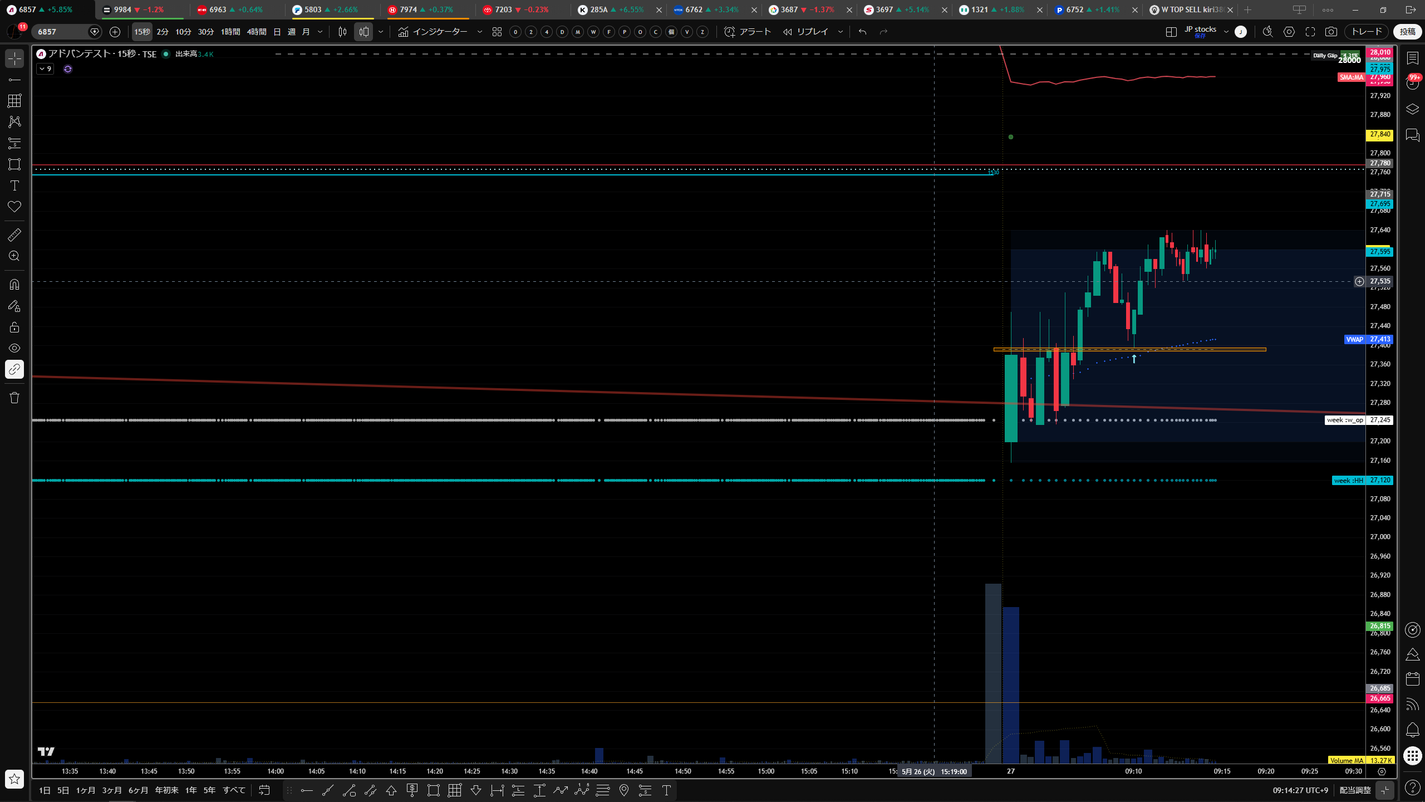This screenshot has width=1425, height=802.
Task: Select the 3ヶ月 date range
Action: coord(112,790)
